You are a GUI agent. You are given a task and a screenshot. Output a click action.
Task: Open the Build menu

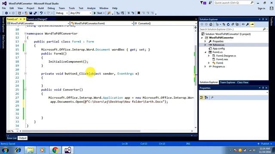point(41,8)
